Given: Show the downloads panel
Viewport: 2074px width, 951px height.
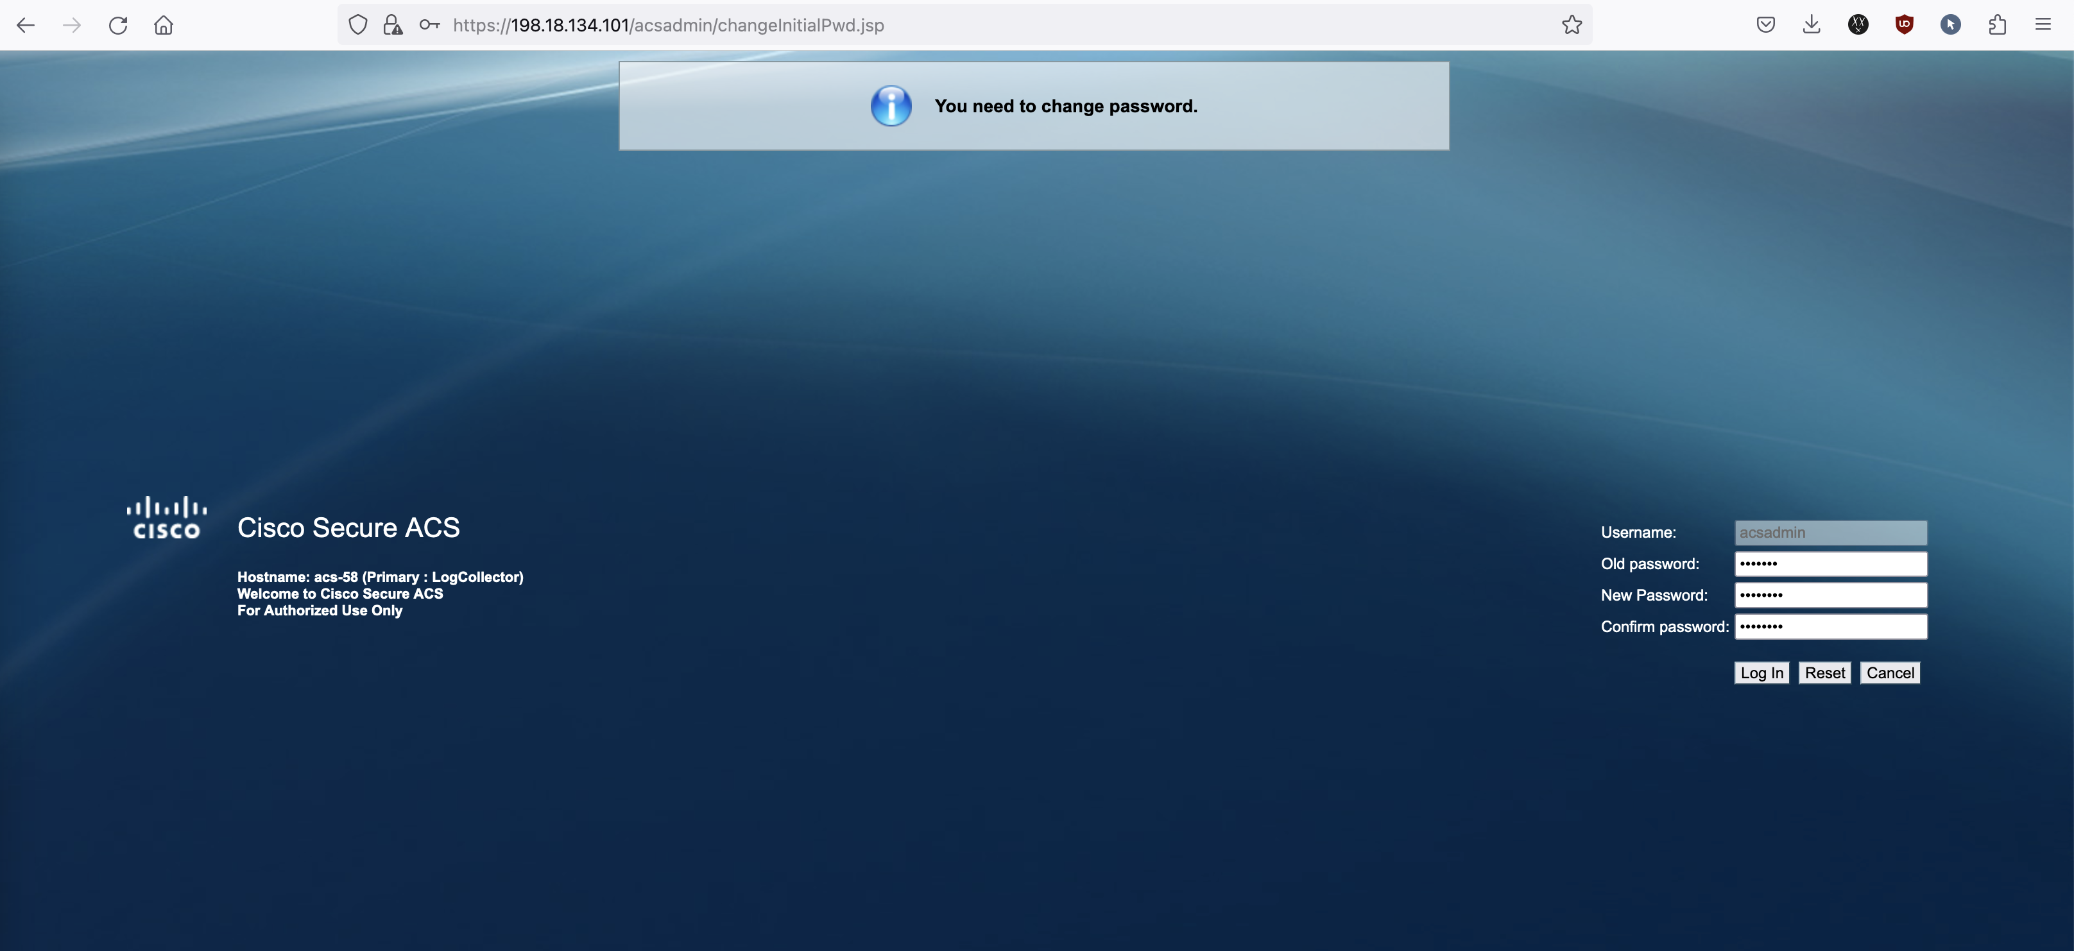Looking at the screenshot, I should [x=1812, y=25].
